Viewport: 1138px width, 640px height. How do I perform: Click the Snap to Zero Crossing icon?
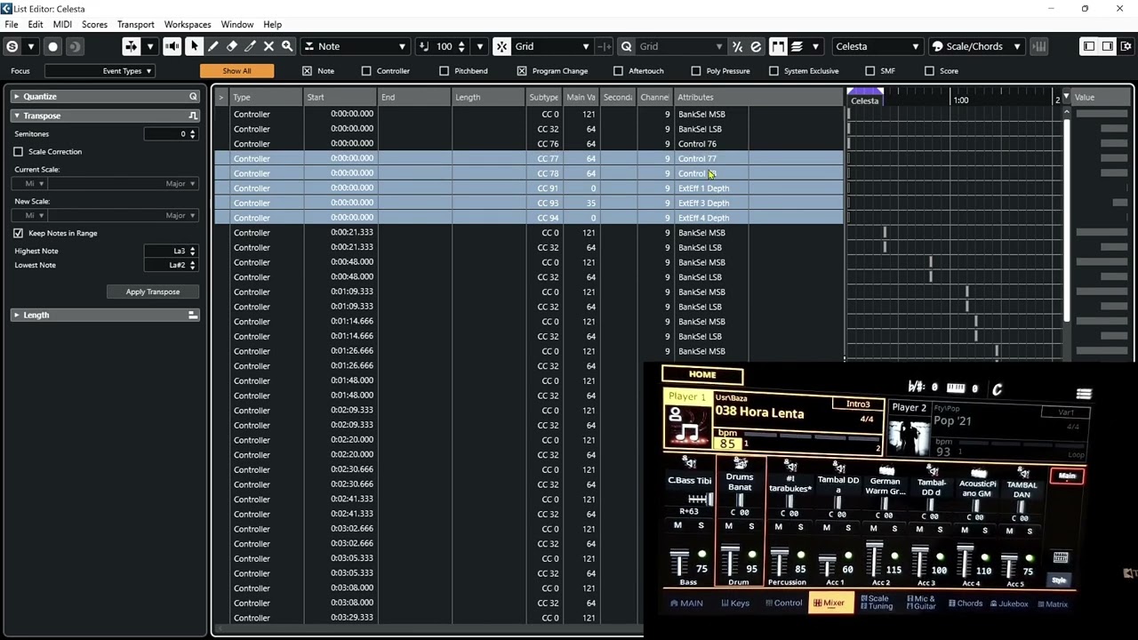tap(605, 46)
